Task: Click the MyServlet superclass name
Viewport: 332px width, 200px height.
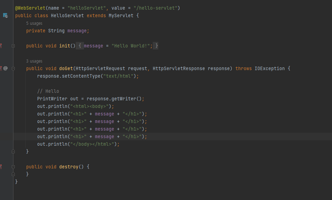Action: pyautogui.click(x=121, y=16)
